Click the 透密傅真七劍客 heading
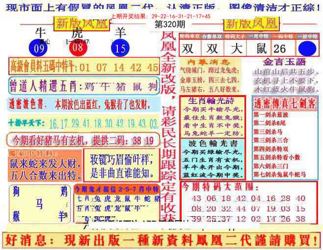Viewport: 323px width, 250px height. coord(284,104)
